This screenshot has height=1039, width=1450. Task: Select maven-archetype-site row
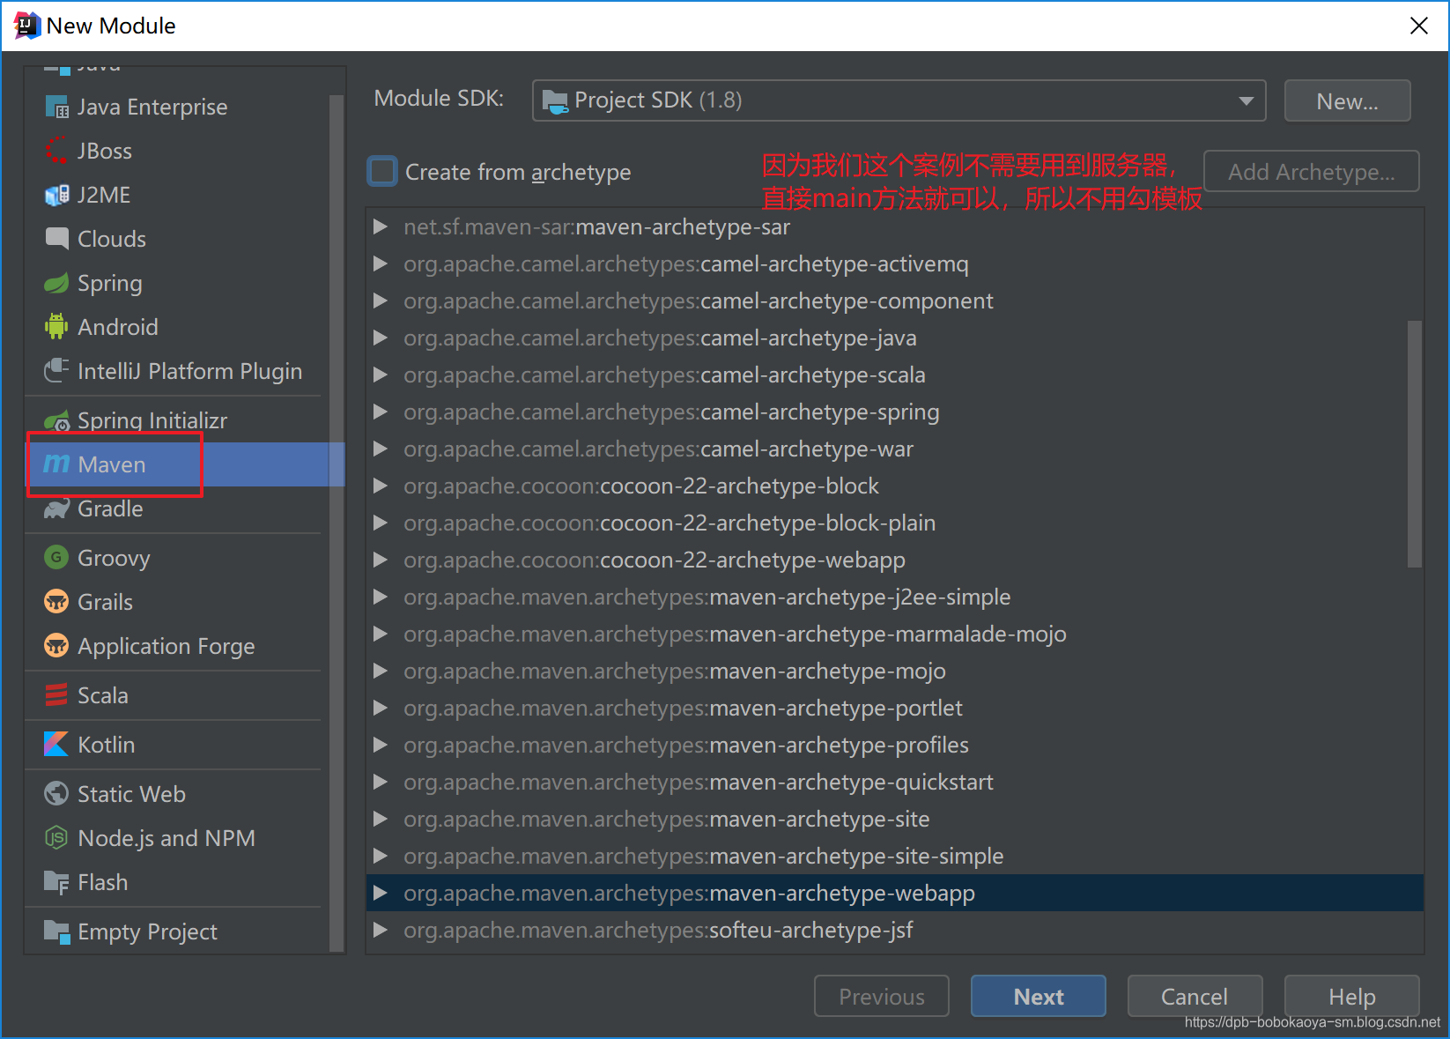[894, 819]
